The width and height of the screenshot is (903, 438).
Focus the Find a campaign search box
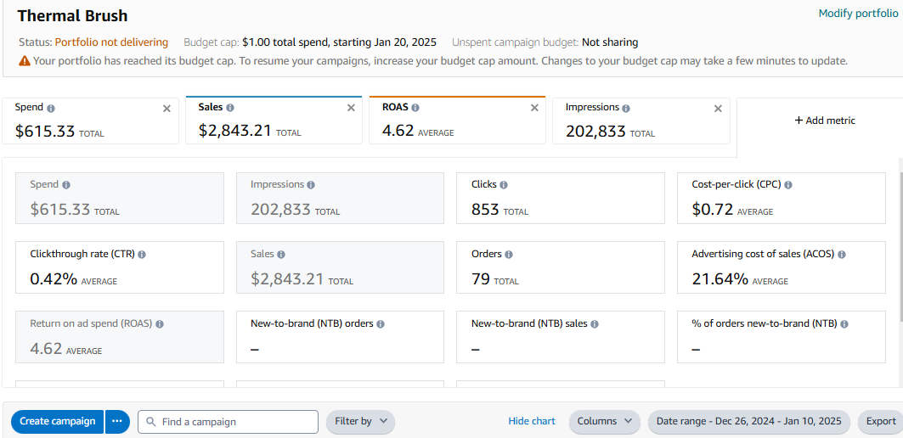(x=228, y=421)
